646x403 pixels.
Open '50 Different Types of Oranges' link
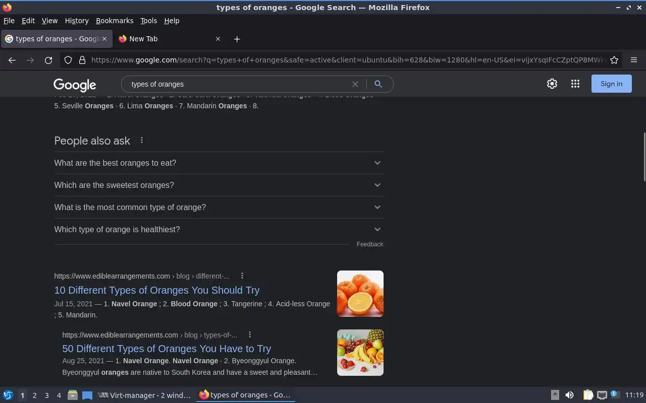167,349
